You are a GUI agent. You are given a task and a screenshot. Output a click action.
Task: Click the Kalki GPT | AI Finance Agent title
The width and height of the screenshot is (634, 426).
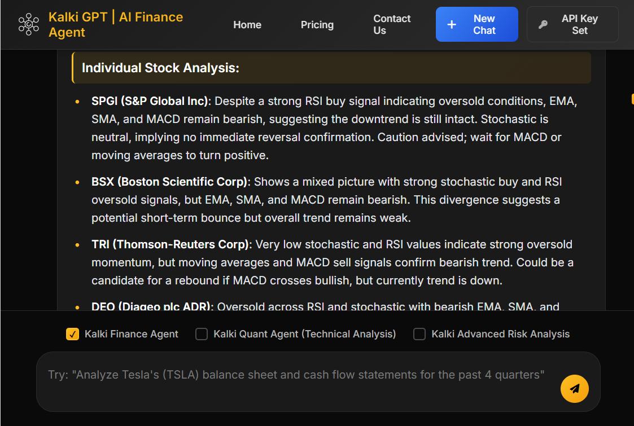116,24
